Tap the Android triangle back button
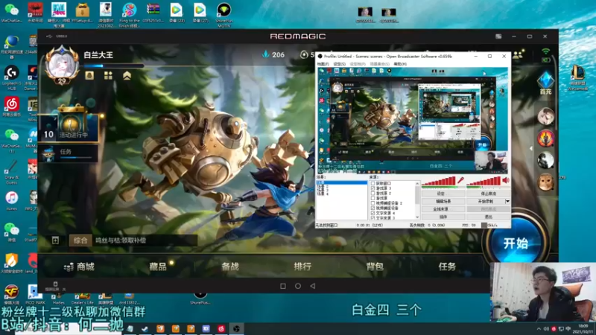This screenshot has height=335, width=596. (312, 286)
